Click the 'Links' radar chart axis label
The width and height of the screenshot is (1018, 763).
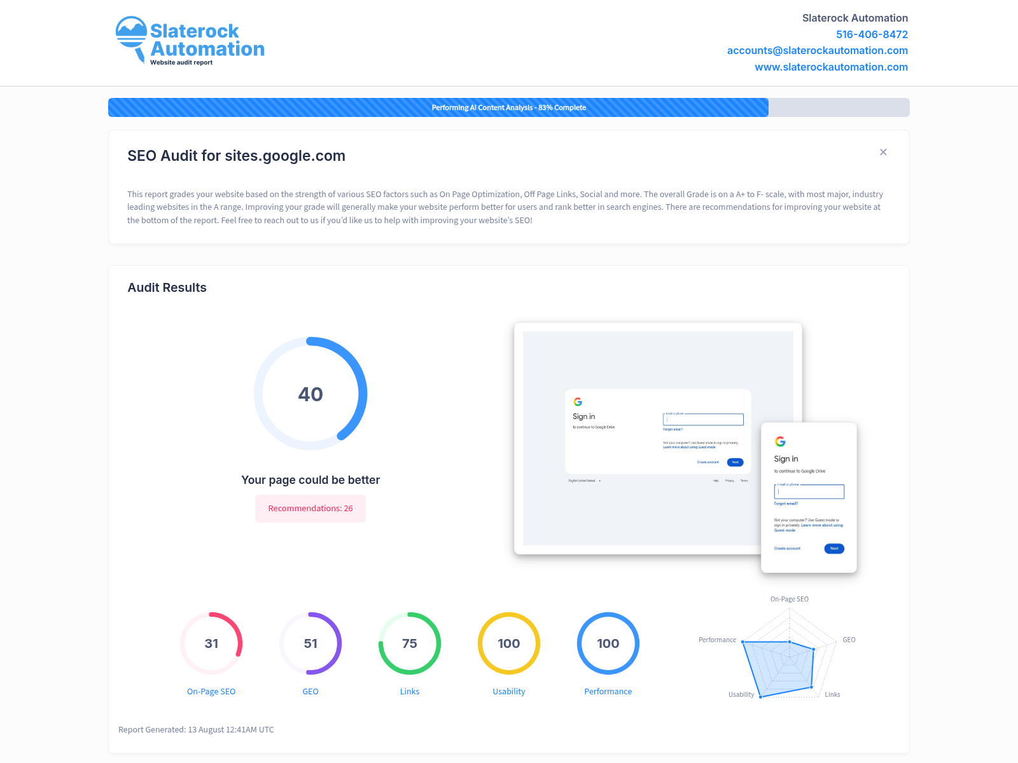click(832, 694)
